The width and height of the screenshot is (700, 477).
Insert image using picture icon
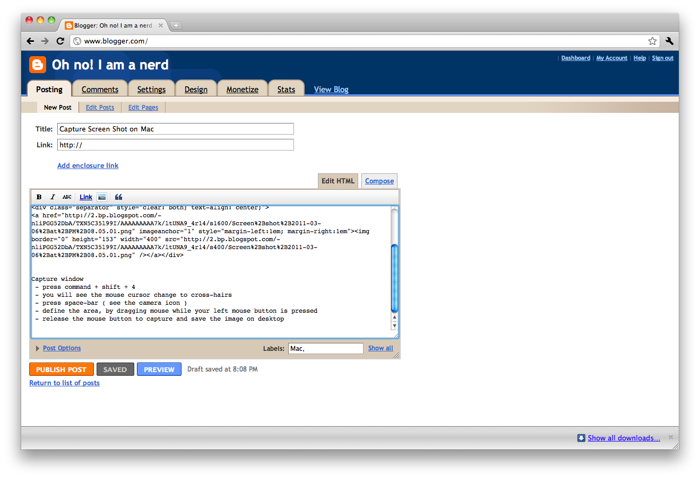point(102,197)
